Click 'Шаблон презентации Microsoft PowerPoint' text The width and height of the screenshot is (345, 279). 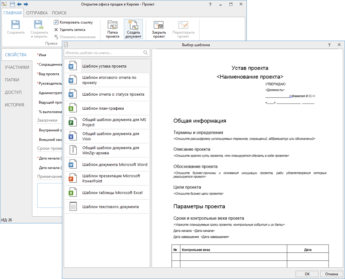click(111, 178)
